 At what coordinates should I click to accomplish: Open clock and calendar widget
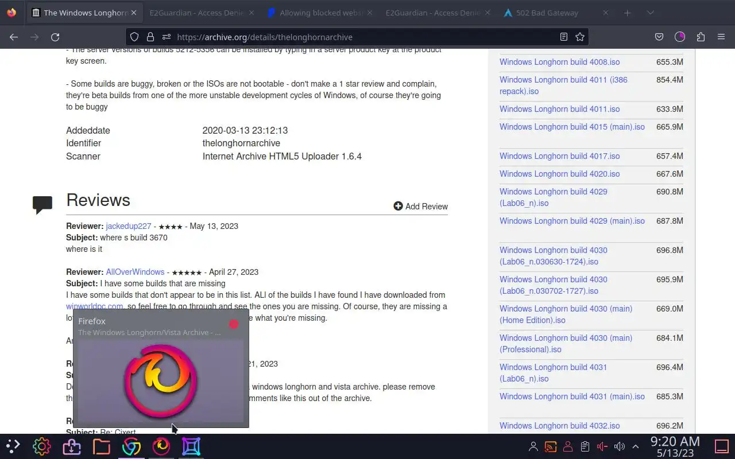click(x=675, y=447)
